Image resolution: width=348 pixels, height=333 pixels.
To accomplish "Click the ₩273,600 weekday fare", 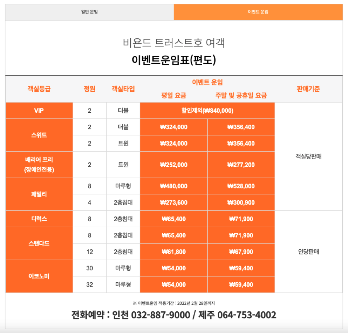I will pos(174,203).
